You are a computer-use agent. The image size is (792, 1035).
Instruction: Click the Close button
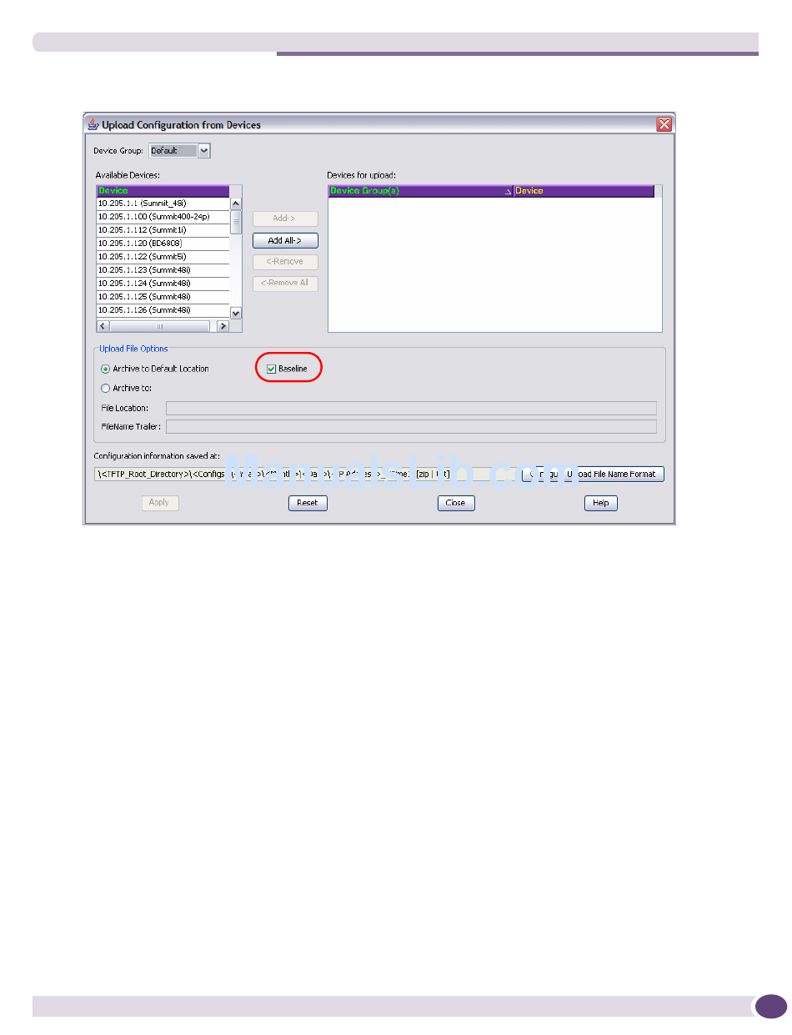pos(456,504)
